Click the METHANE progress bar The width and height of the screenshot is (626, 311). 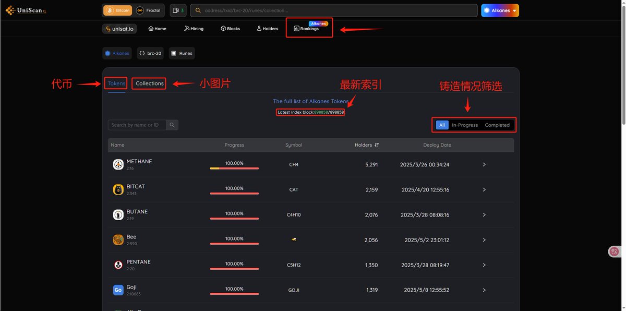point(234,168)
